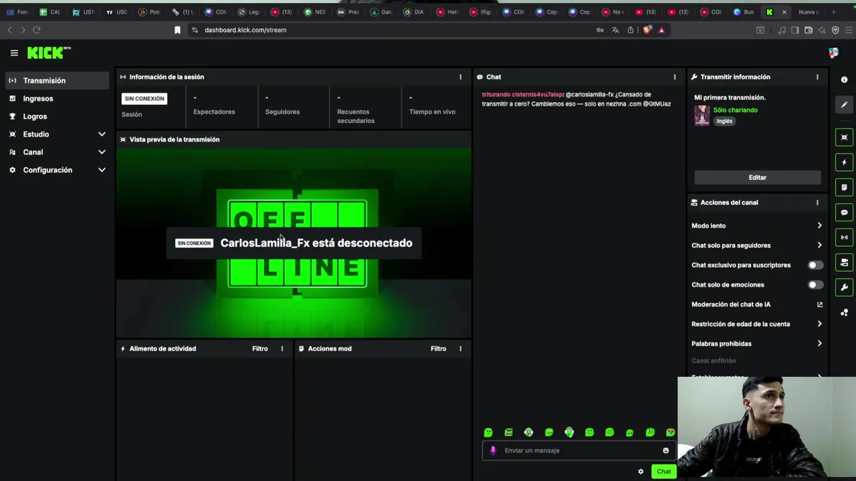Screen dimensions: 856x481
Task: Click the note page icon in right rail
Action: [x=844, y=188]
